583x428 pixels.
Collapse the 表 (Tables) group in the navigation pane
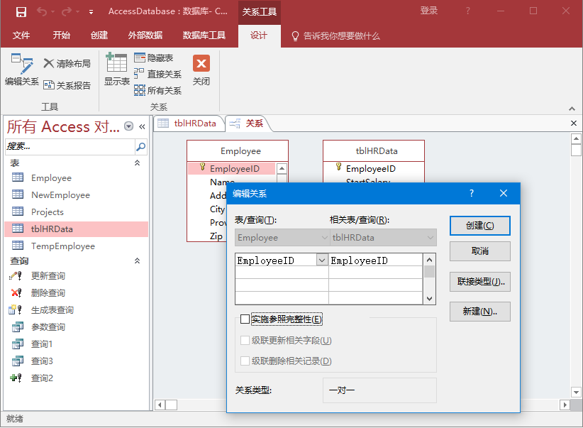click(x=138, y=163)
